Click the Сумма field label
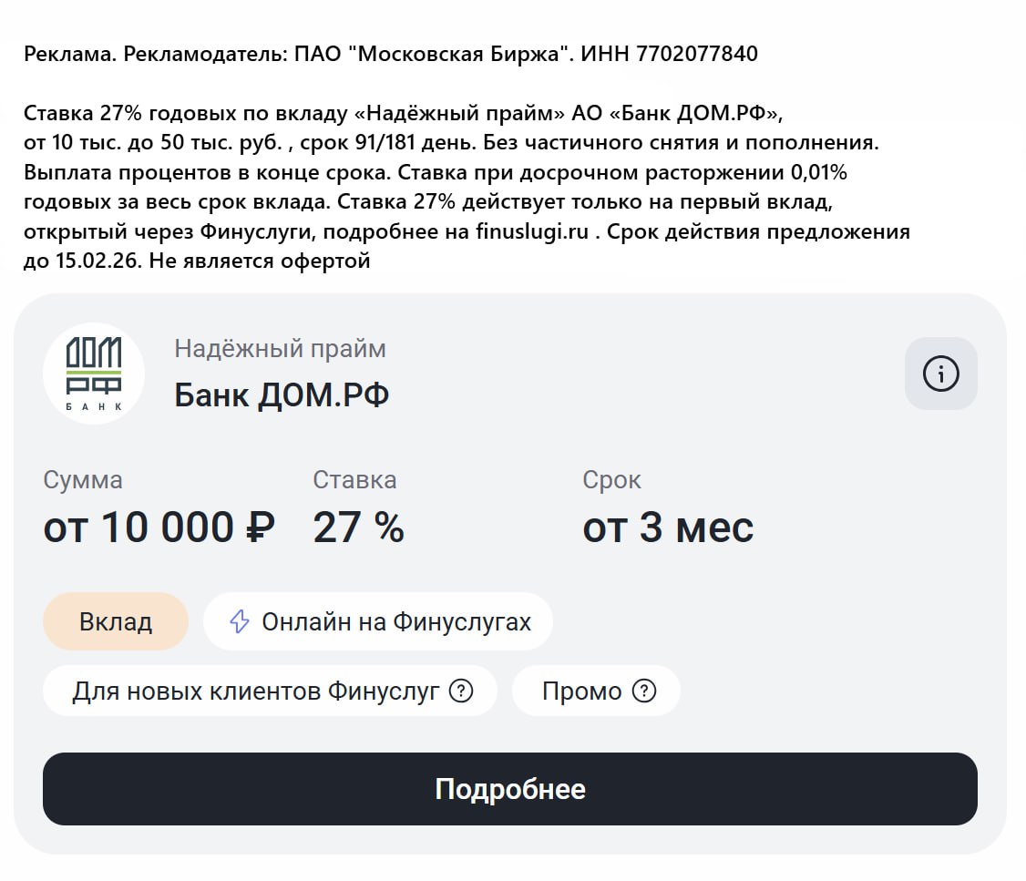1026x881 pixels. click(x=83, y=480)
